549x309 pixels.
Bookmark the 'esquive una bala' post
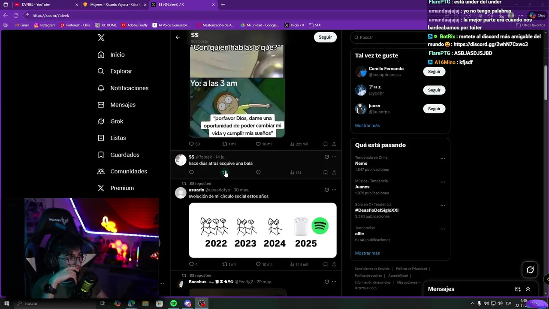326,173
